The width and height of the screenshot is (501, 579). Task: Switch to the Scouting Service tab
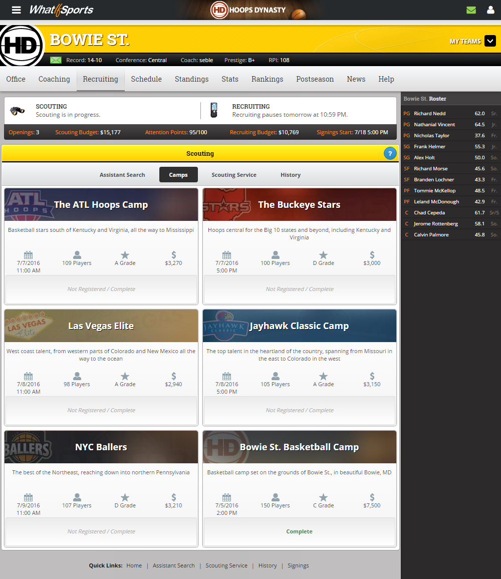point(233,175)
